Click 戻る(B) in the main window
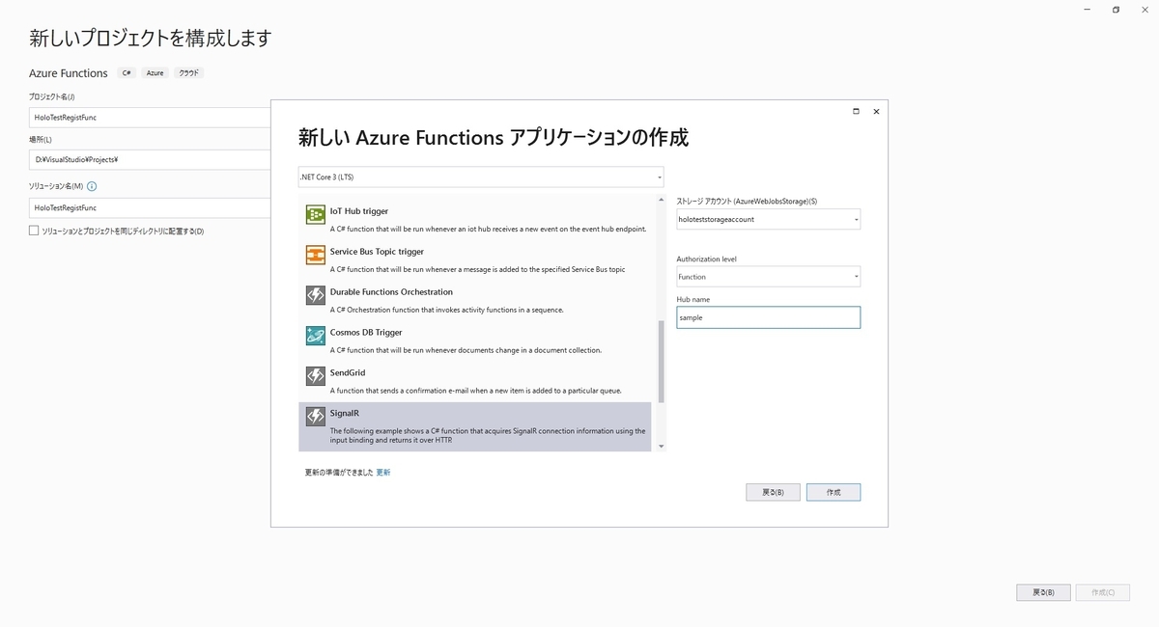The height and width of the screenshot is (627, 1159). (1043, 592)
